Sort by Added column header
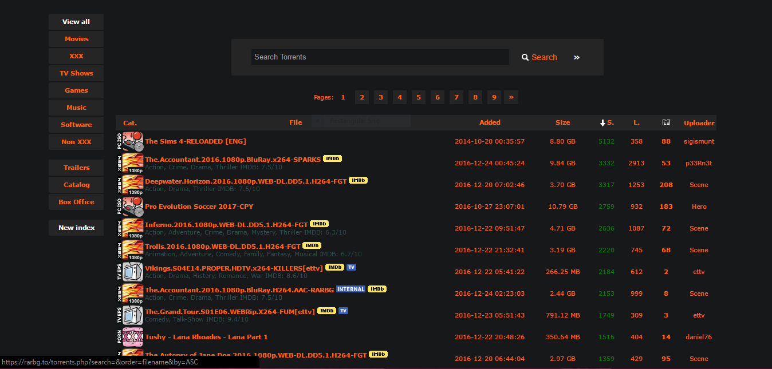The image size is (772, 369). coord(490,122)
